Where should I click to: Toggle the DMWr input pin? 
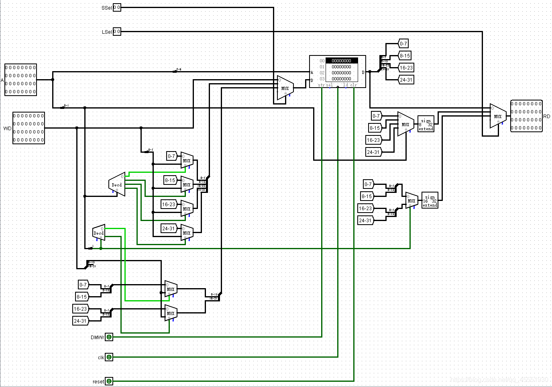click(109, 337)
